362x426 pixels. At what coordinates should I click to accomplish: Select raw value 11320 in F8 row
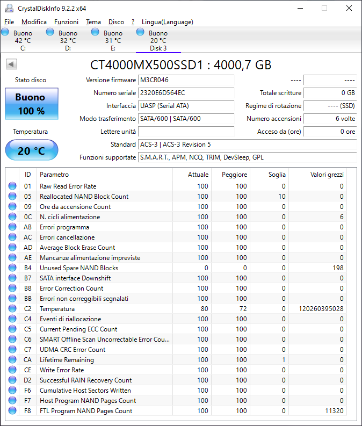pos(334,411)
